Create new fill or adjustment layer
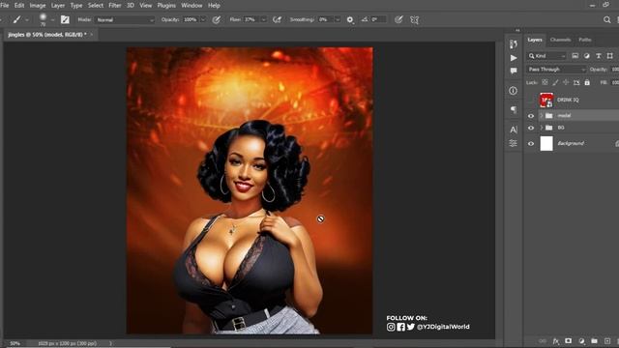619x348 pixels. tap(581, 341)
